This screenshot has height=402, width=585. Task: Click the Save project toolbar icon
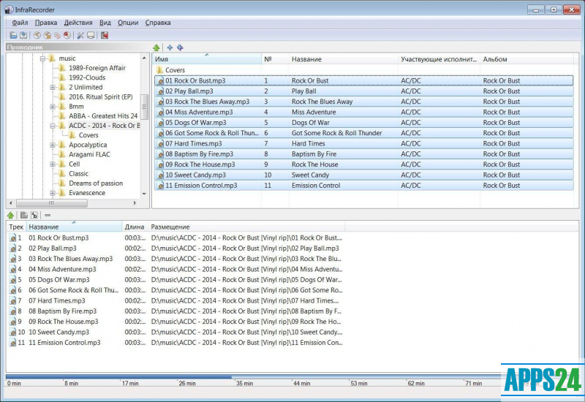coord(23,35)
